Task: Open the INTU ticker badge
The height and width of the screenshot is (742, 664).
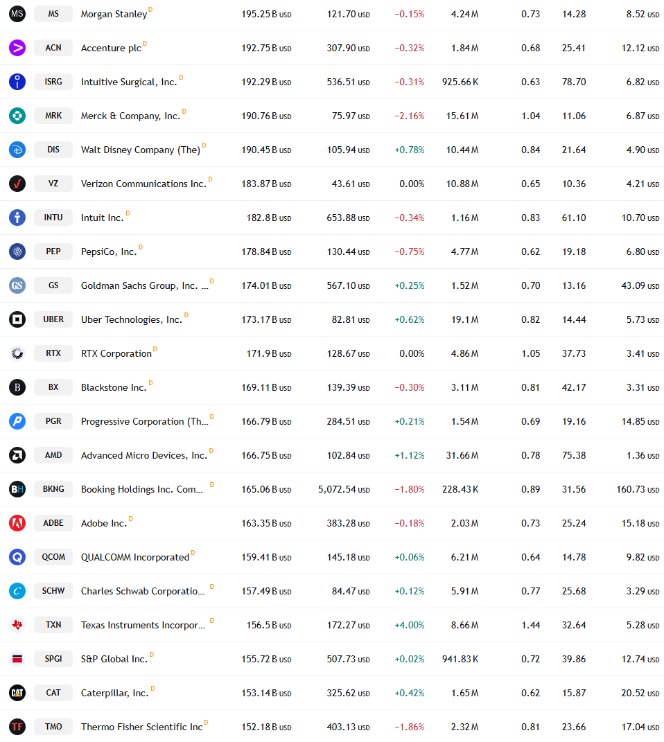Action: (53, 218)
